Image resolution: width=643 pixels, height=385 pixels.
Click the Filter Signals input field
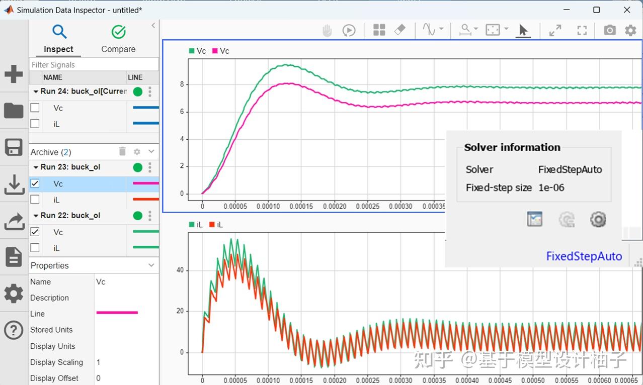tap(94, 64)
